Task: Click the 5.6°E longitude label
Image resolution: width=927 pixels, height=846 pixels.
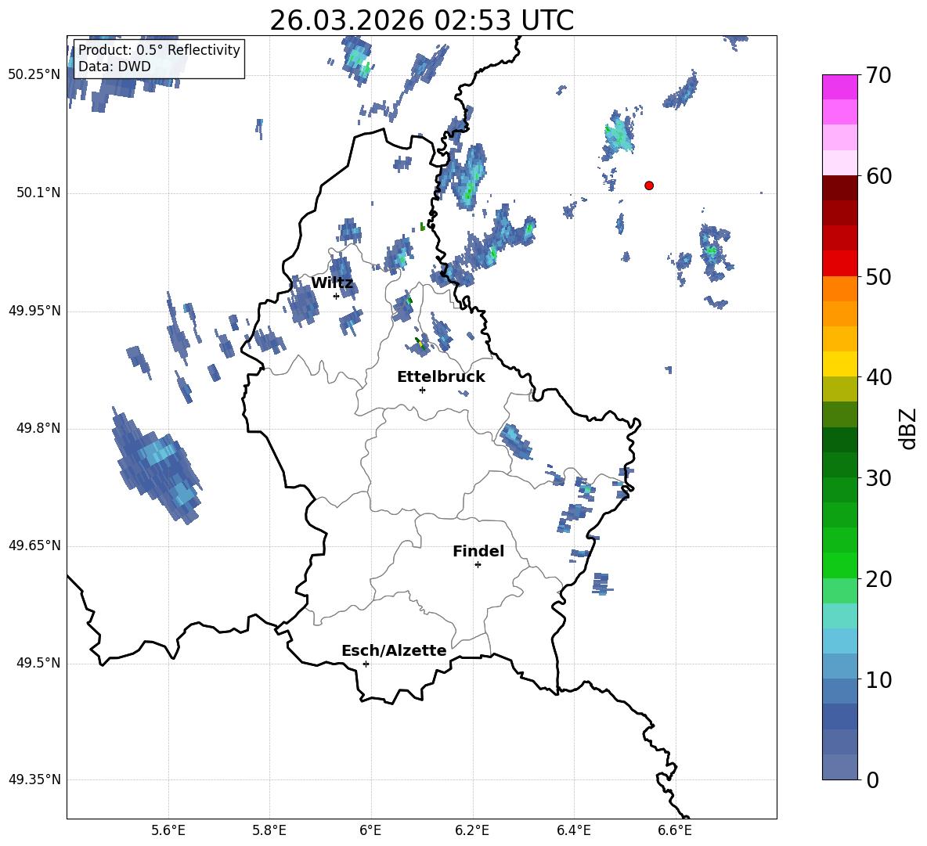Action: [x=168, y=830]
